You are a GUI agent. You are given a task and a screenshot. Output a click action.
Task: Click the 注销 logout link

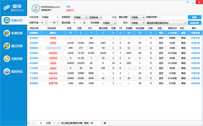[x=68, y=7]
